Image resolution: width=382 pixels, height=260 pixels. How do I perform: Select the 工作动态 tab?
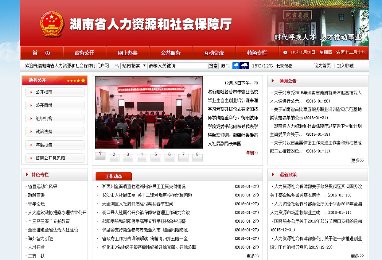[114, 177]
